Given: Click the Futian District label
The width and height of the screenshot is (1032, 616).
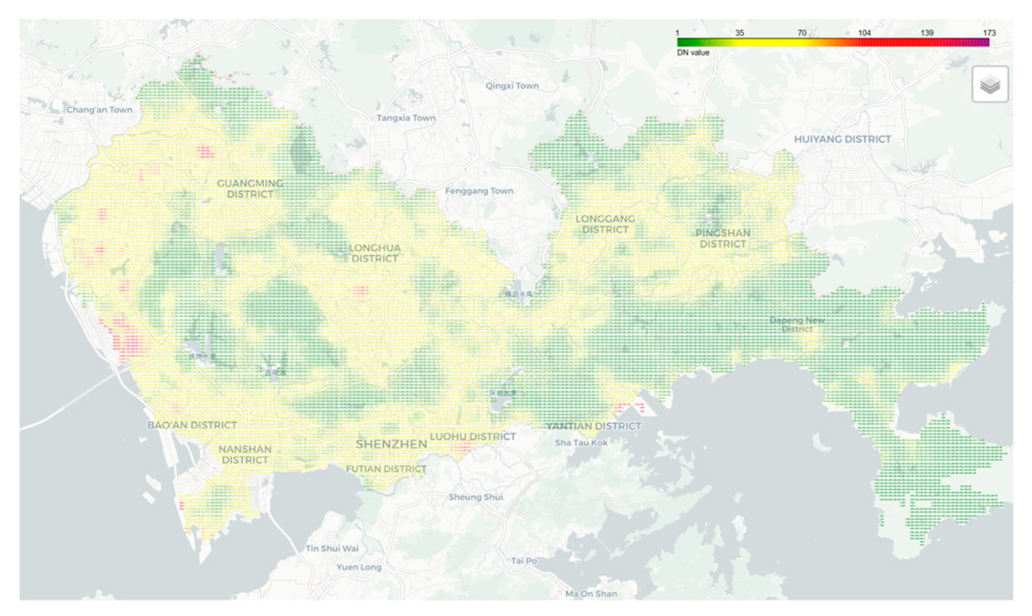Looking at the screenshot, I should click(x=386, y=469).
